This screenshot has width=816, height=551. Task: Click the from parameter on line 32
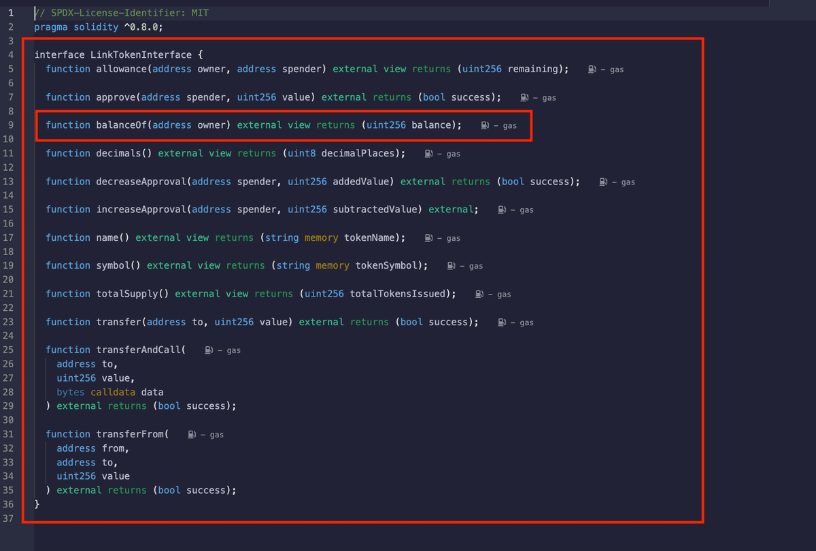(x=114, y=448)
